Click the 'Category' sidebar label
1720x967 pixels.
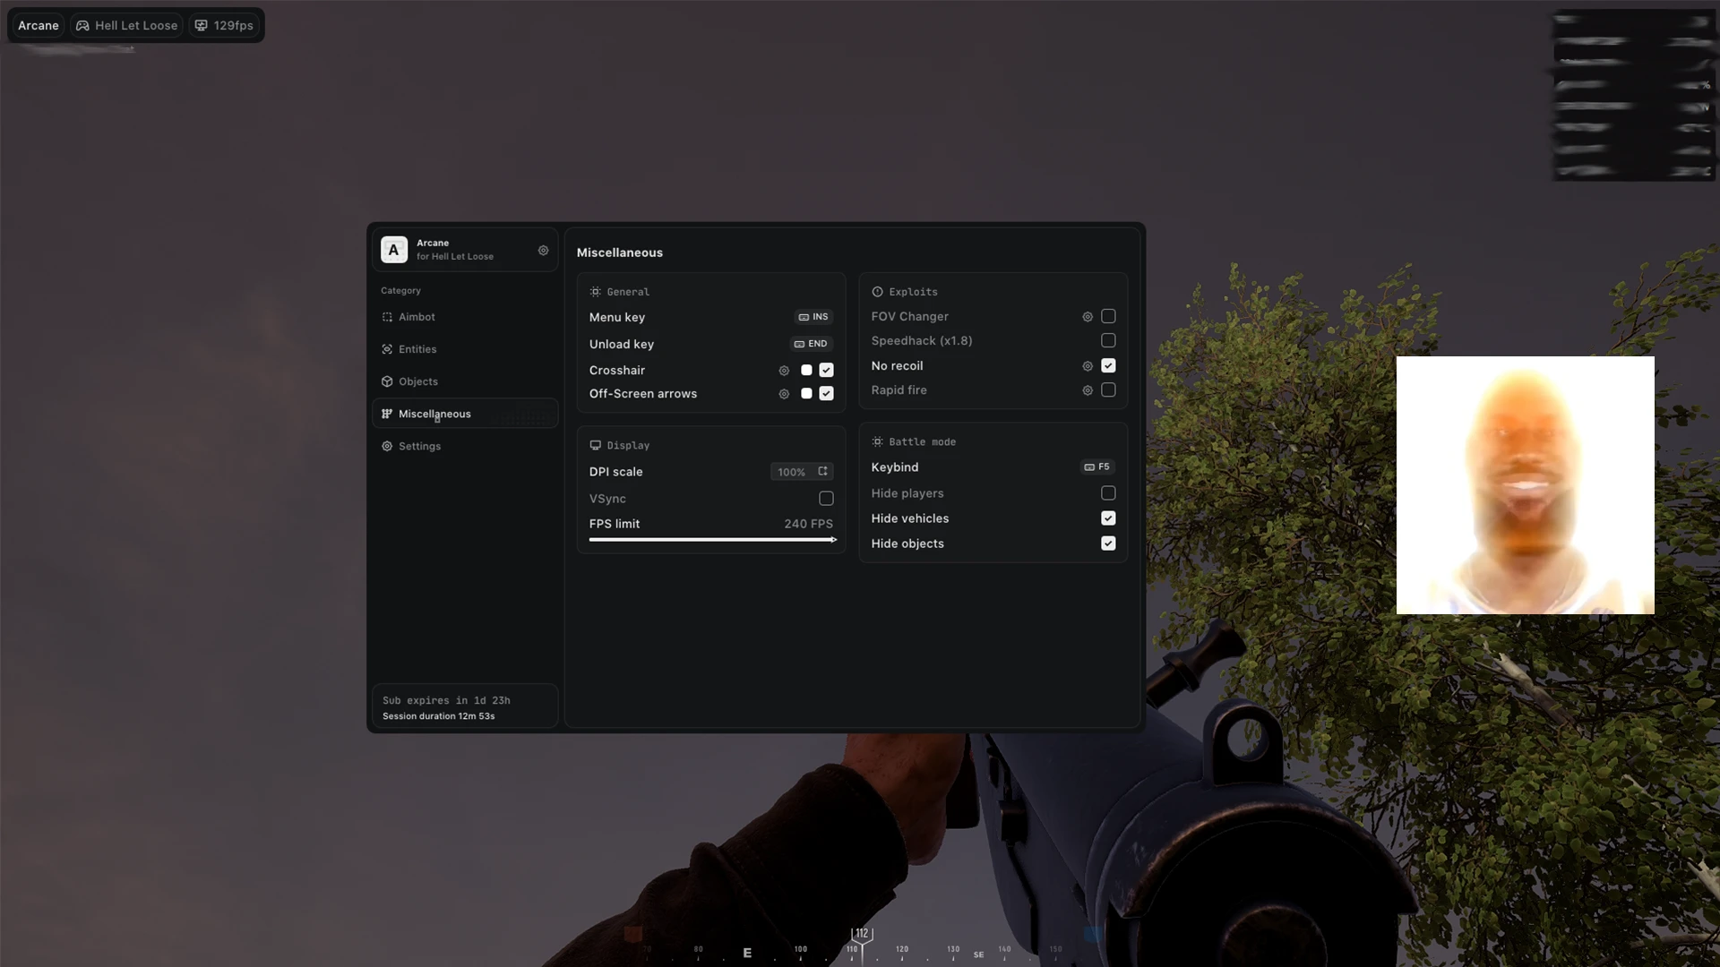400,291
